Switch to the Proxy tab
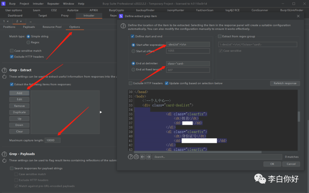The width and height of the screenshot is (309, 193). coord(65,15)
